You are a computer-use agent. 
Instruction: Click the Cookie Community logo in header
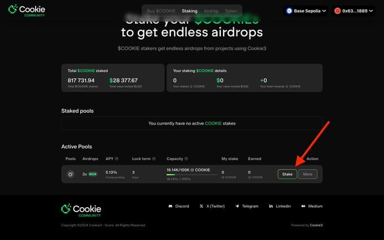(x=27, y=11)
